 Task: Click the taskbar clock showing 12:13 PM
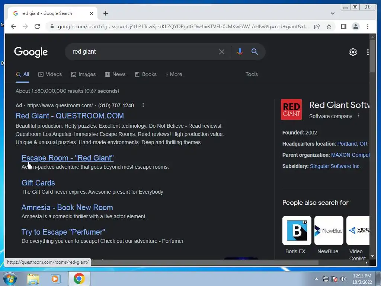click(362, 279)
